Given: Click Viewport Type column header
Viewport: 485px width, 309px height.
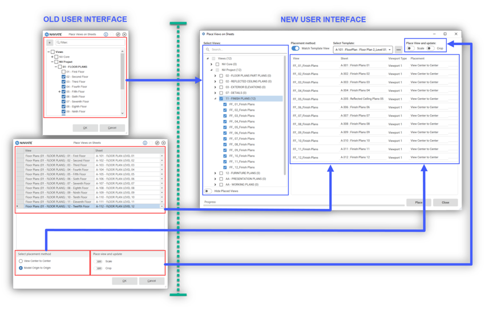Looking at the screenshot, I should click(x=398, y=58).
